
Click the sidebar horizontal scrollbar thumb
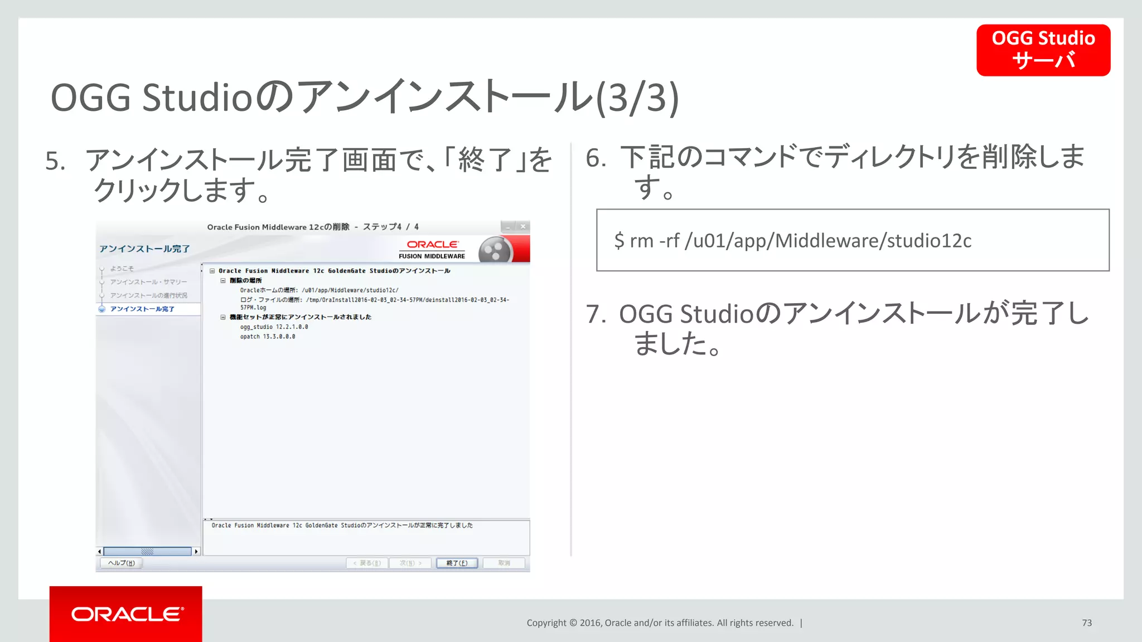click(147, 551)
